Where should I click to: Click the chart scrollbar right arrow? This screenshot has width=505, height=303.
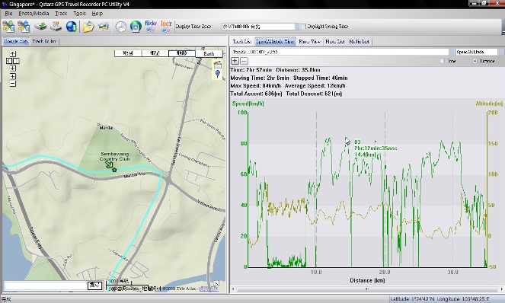click(501, 289)
